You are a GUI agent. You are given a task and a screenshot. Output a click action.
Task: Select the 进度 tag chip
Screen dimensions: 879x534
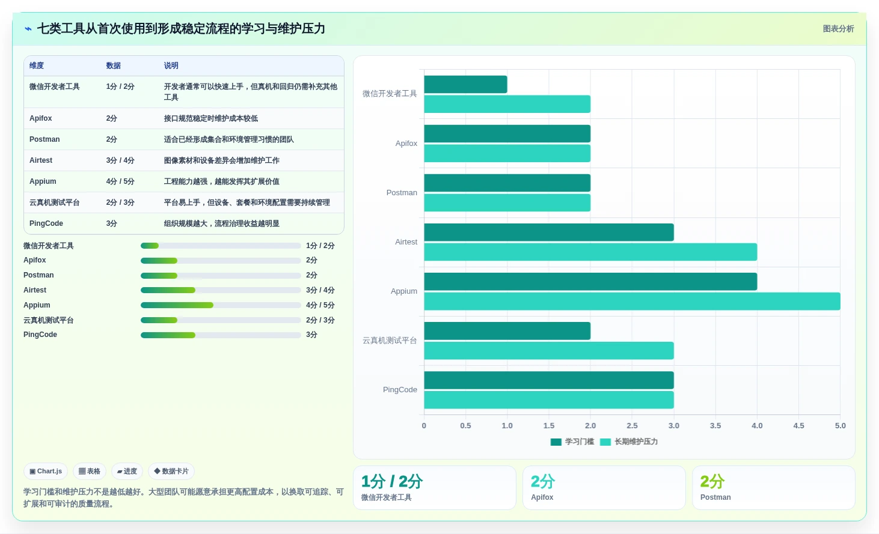pyautogui.click(x=127, y=472)
